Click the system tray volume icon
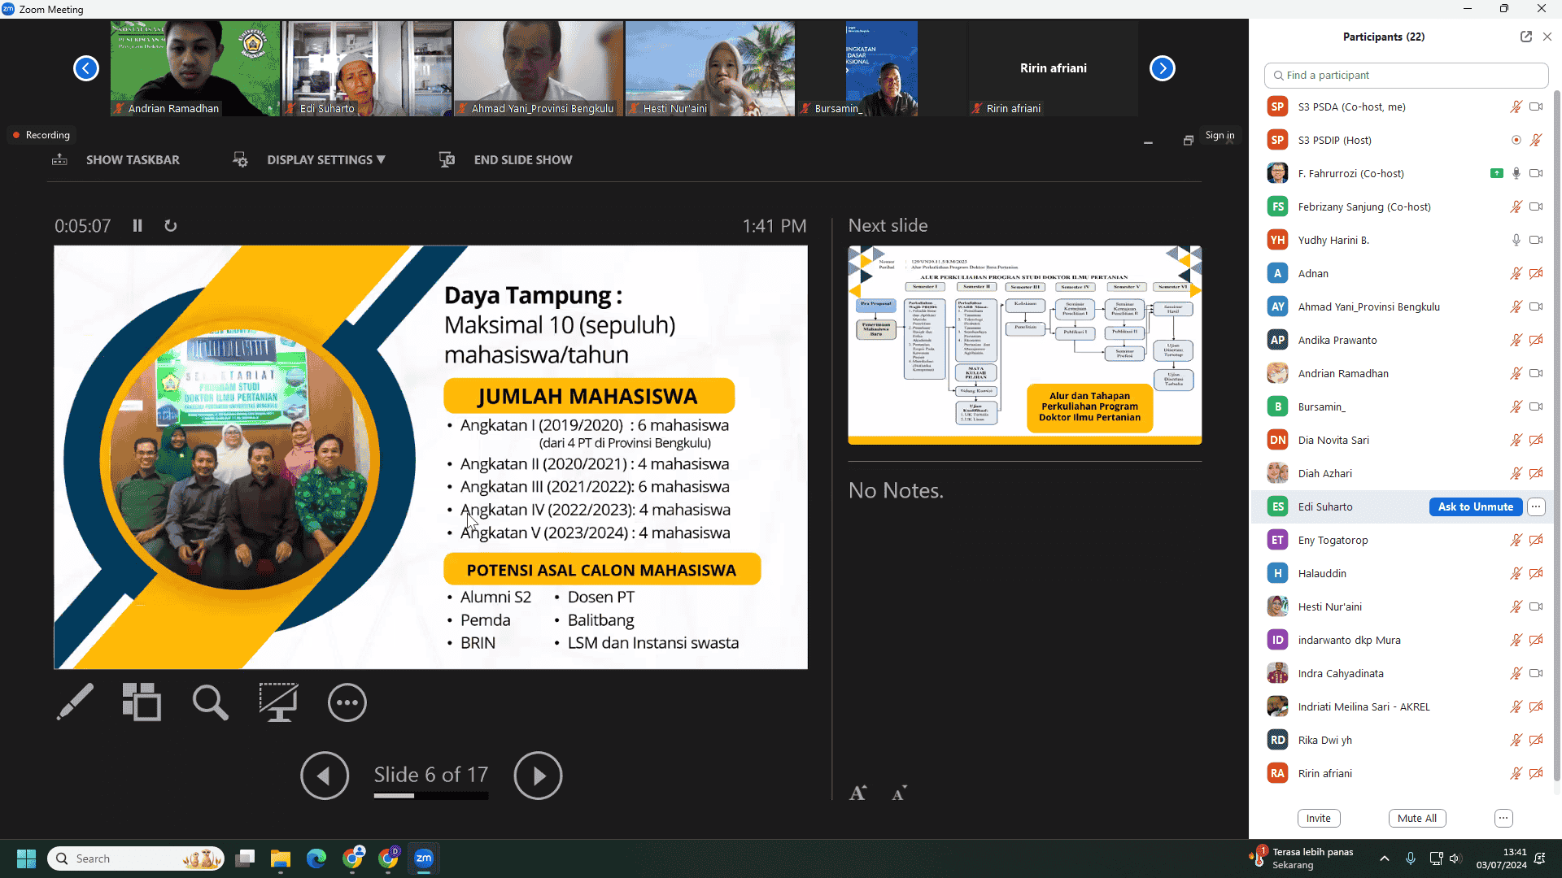 (1455, 858)
